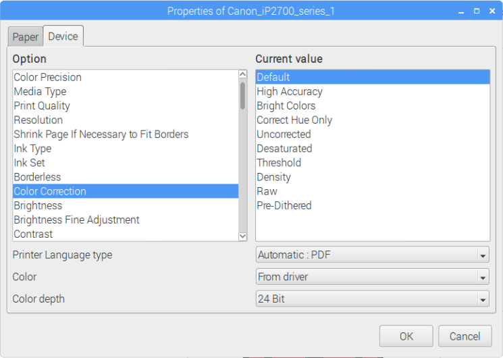
Task: Choose Brightness Fine Adjustment option
Action: 126,220
